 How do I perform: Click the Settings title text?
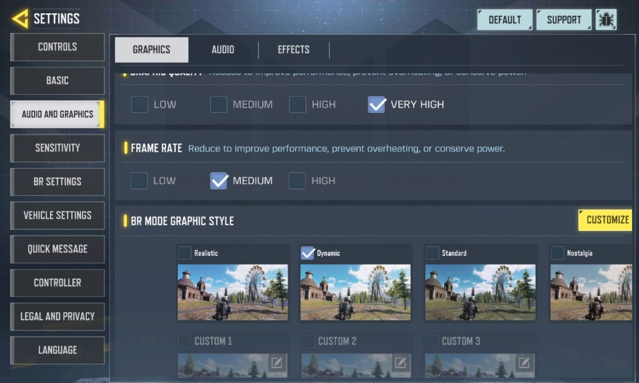click(x=57, y=19)
